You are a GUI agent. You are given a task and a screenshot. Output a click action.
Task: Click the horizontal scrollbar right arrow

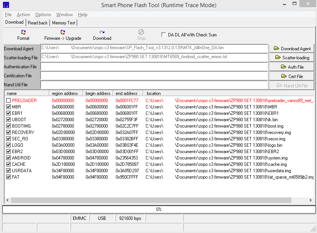311,200
